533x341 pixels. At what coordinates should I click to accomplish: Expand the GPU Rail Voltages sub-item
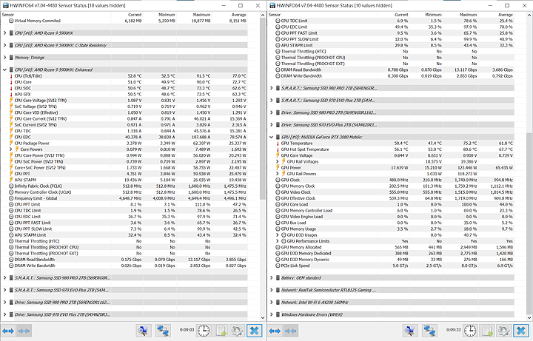point(277,162)
